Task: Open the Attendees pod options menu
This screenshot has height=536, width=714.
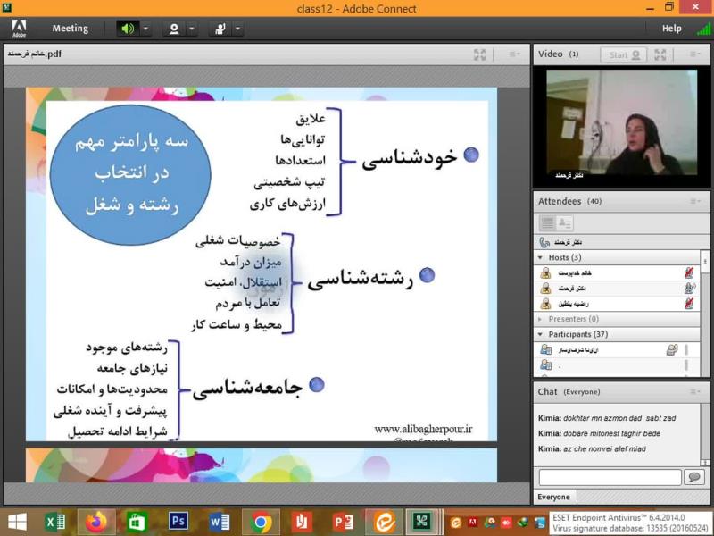Action: [693, 202]
